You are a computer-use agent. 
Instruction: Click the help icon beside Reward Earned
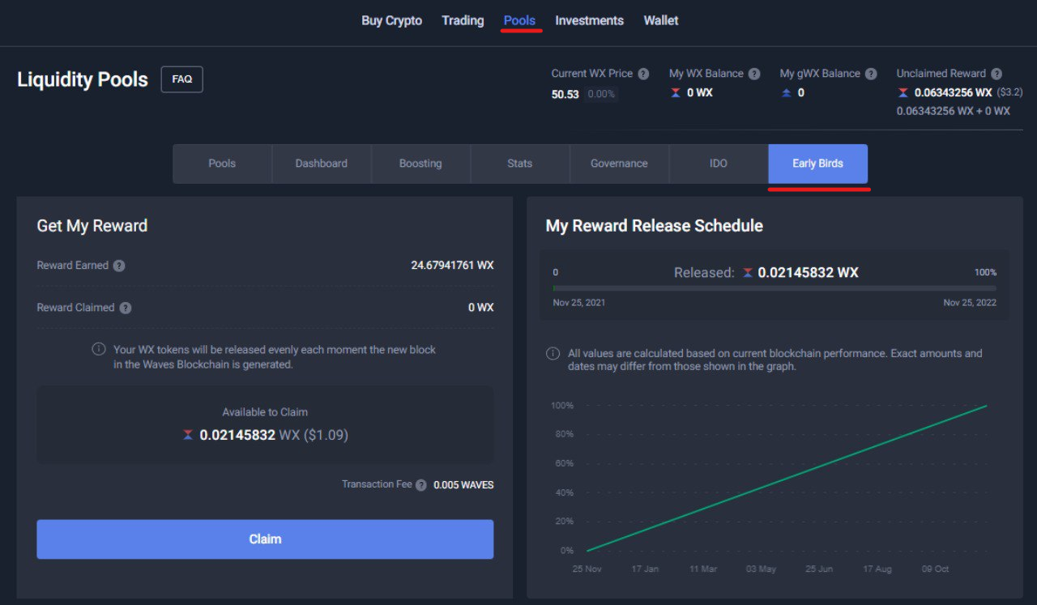click(119, 266)
